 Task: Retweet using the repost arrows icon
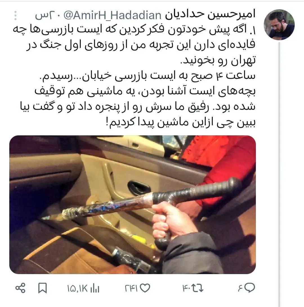[x=197, y=288]
